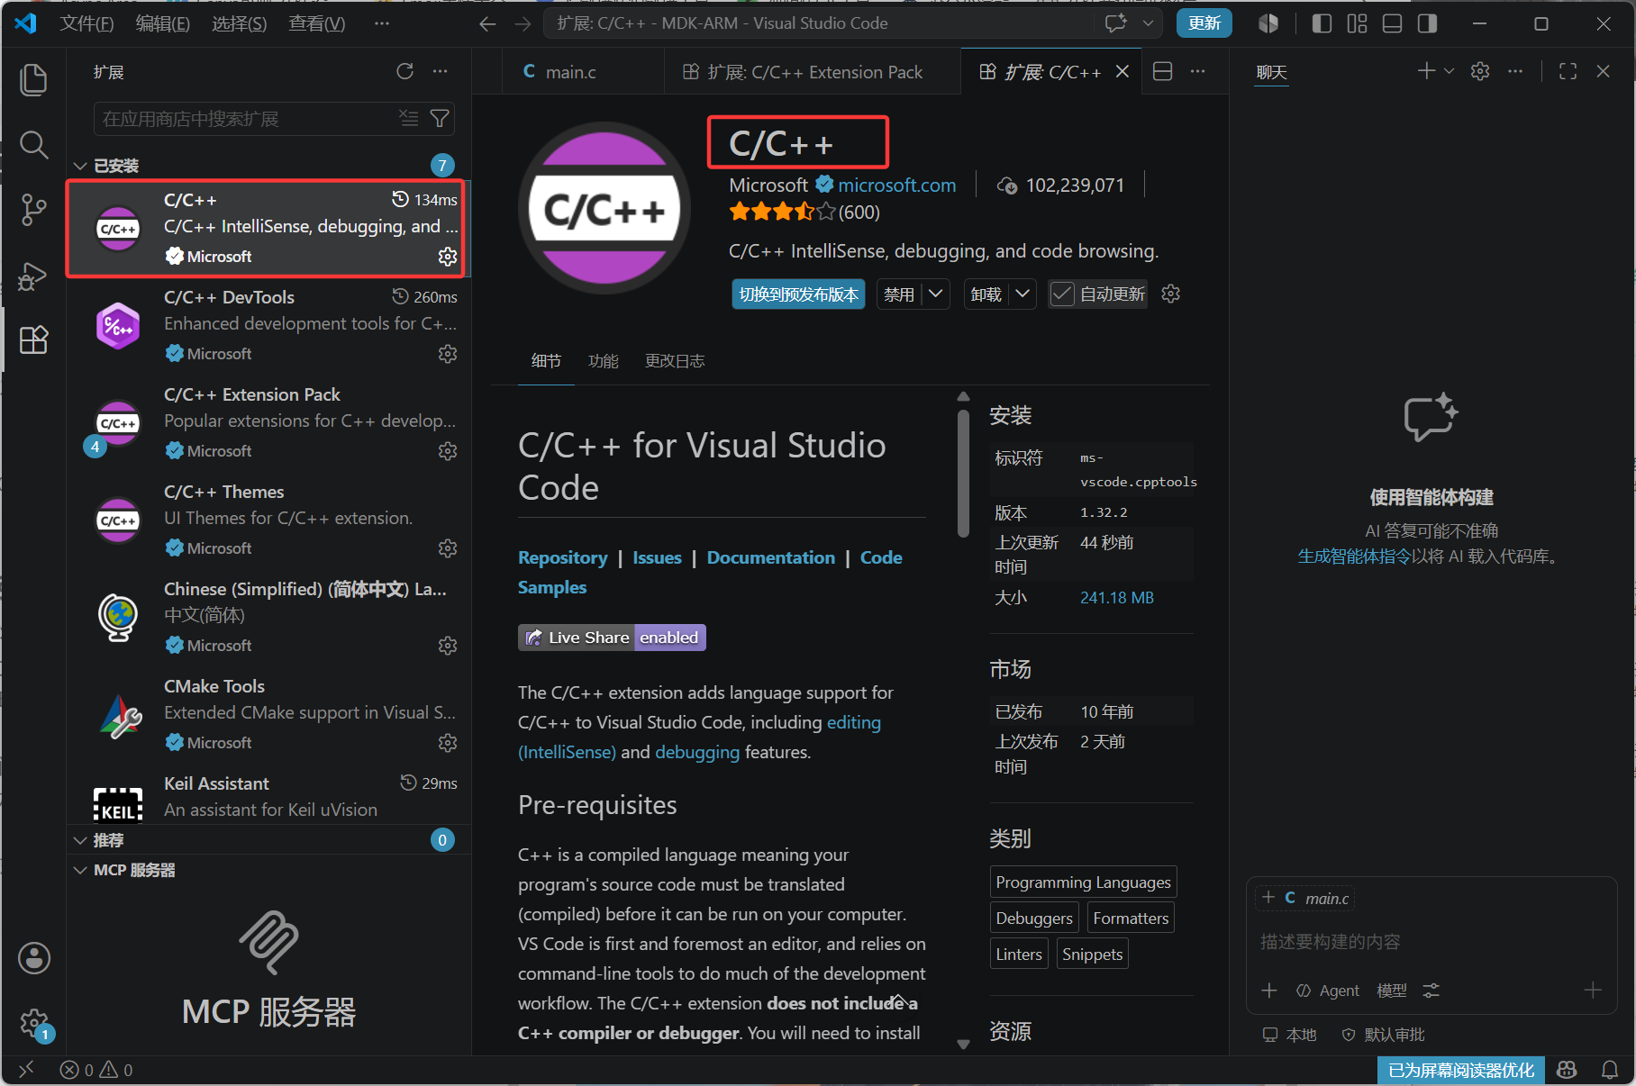This screenshot has height=1086, width=1636.
Task: Open the Issues link
Action: click(x=657, y=557)
